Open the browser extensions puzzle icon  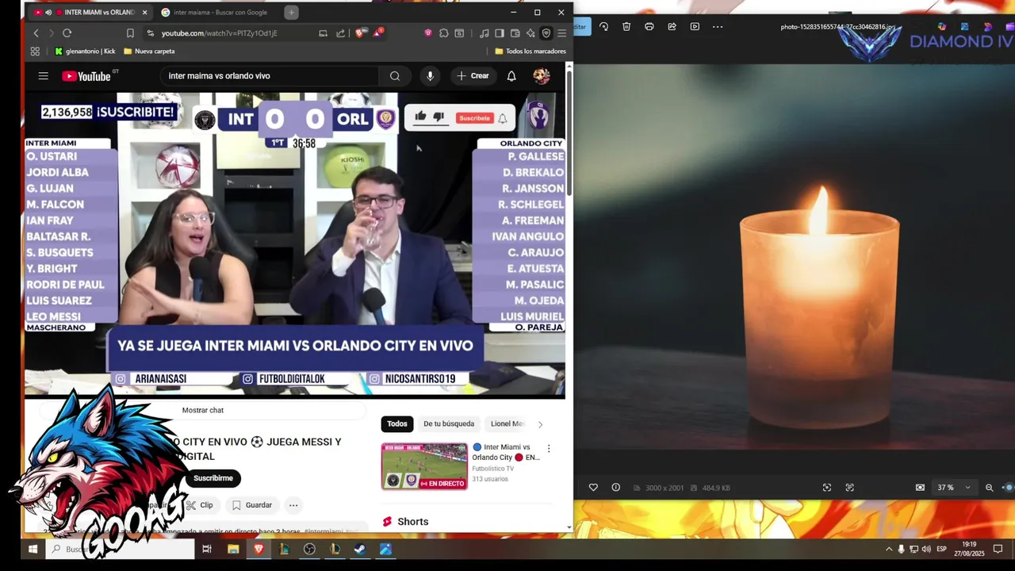(444, 33)
